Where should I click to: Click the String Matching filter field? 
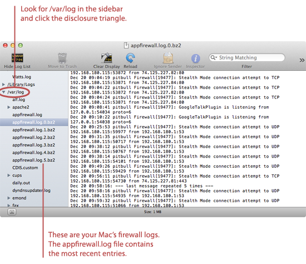pos(246,57)
